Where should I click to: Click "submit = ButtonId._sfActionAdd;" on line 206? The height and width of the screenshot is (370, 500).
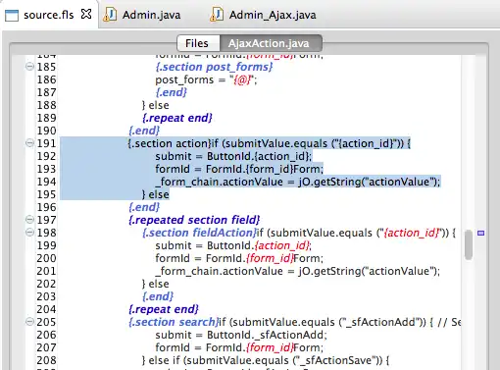pos(241,335)
